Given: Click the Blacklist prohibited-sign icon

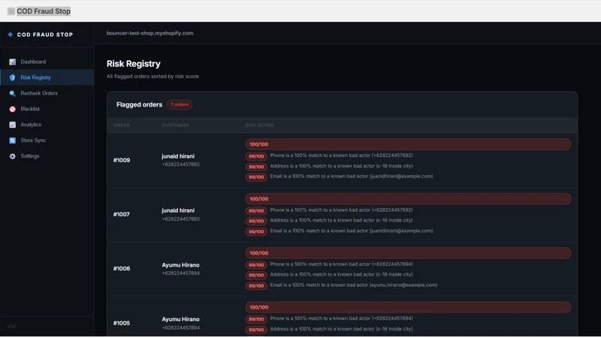Looking at the screenshot, I should 12,109.
